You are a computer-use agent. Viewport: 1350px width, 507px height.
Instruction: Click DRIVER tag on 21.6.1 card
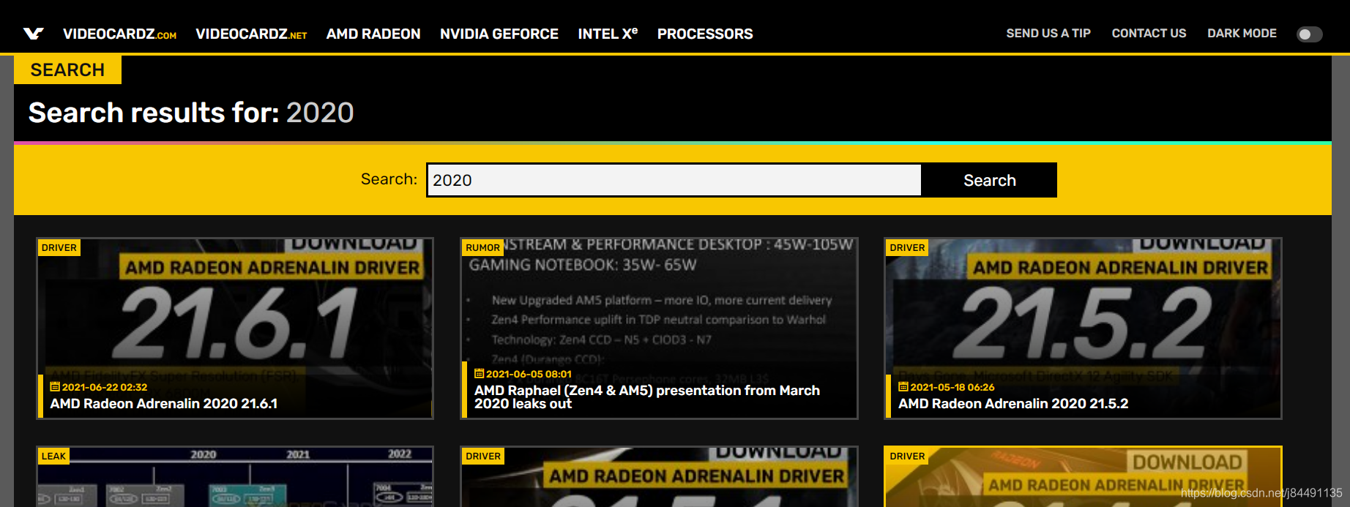tap(59, 247)
